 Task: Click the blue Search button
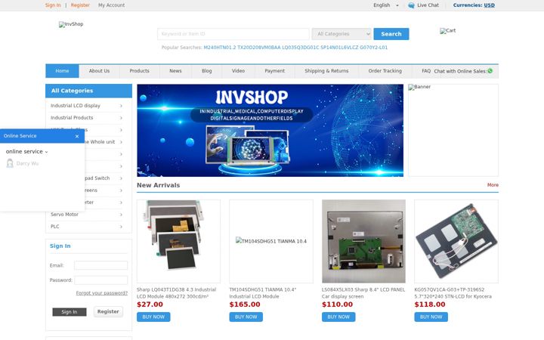point(391,34)
